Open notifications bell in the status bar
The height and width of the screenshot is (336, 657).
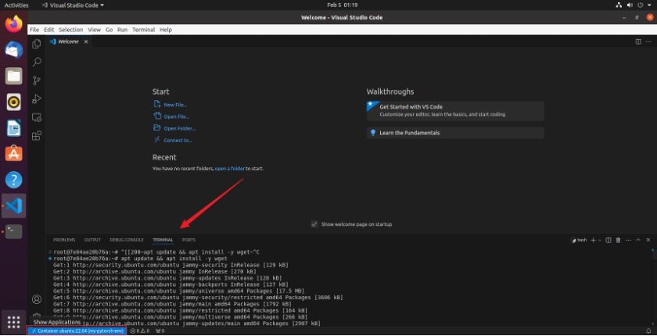(x=649, y=331)
